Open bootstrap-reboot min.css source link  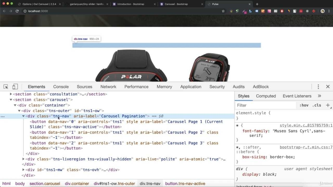tap(306, 147)
